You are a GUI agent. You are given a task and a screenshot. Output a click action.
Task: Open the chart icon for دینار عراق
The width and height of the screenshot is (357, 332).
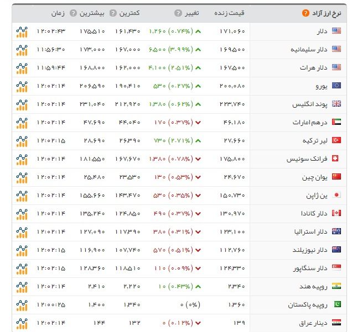(x=22, y=323)
